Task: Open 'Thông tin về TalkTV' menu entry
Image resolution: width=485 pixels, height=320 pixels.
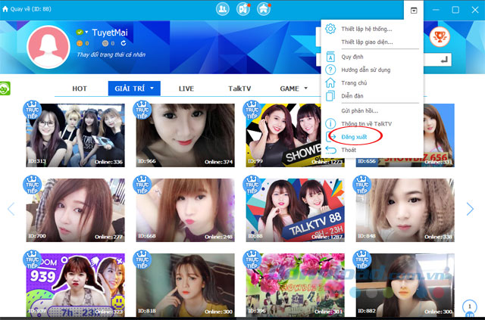Action: point(366,123)
